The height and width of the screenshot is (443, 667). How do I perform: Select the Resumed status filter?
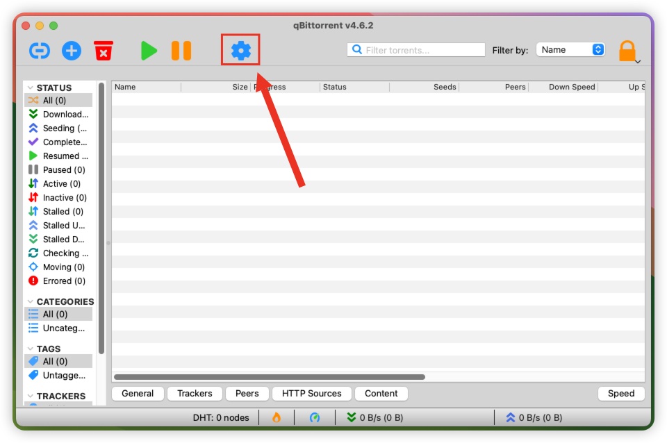(x=58, y=156)
